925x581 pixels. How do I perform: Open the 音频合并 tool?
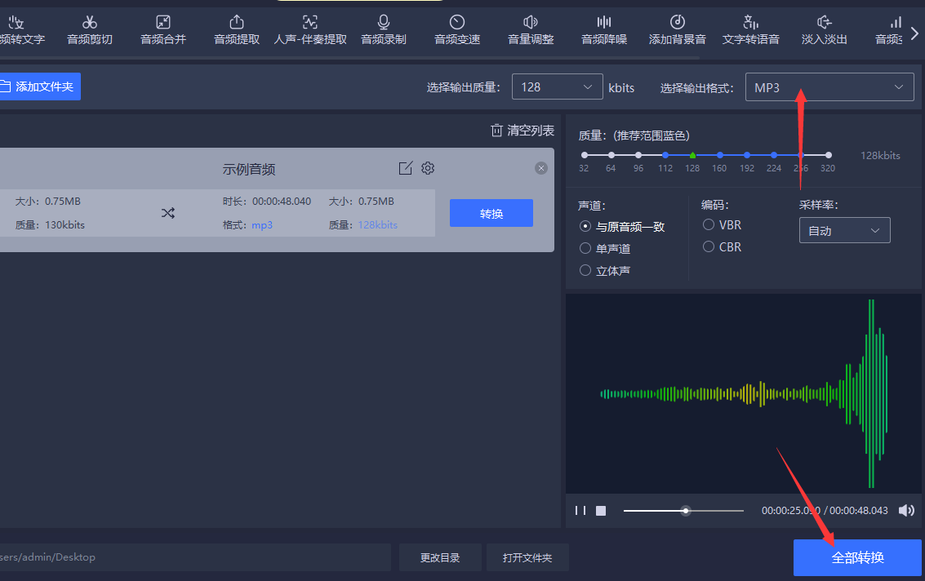click(163, 30)
